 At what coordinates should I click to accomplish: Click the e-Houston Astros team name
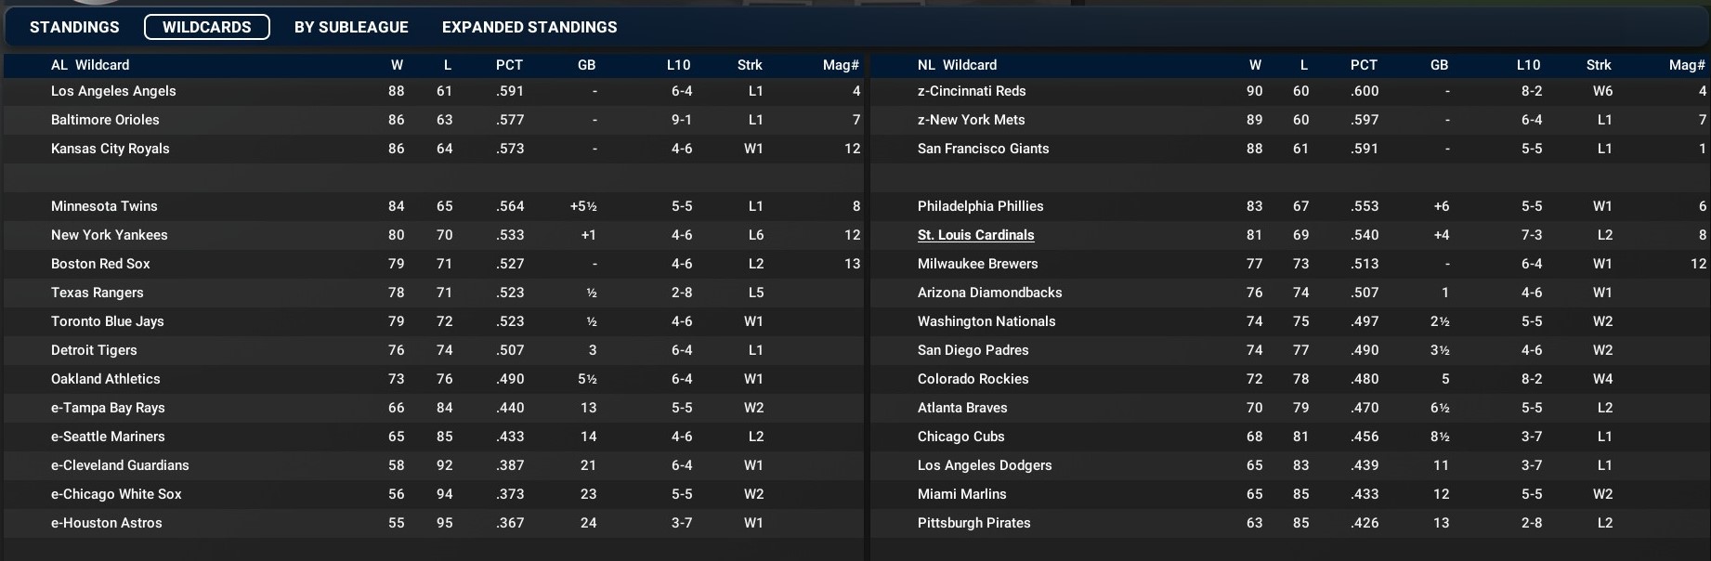click(106, 523)
